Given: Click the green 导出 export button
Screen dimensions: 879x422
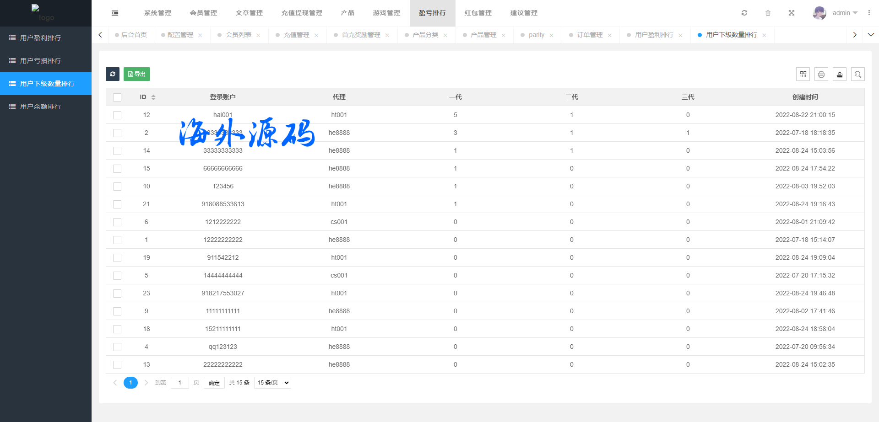Looking at the screenshot, I should point(137,74).
